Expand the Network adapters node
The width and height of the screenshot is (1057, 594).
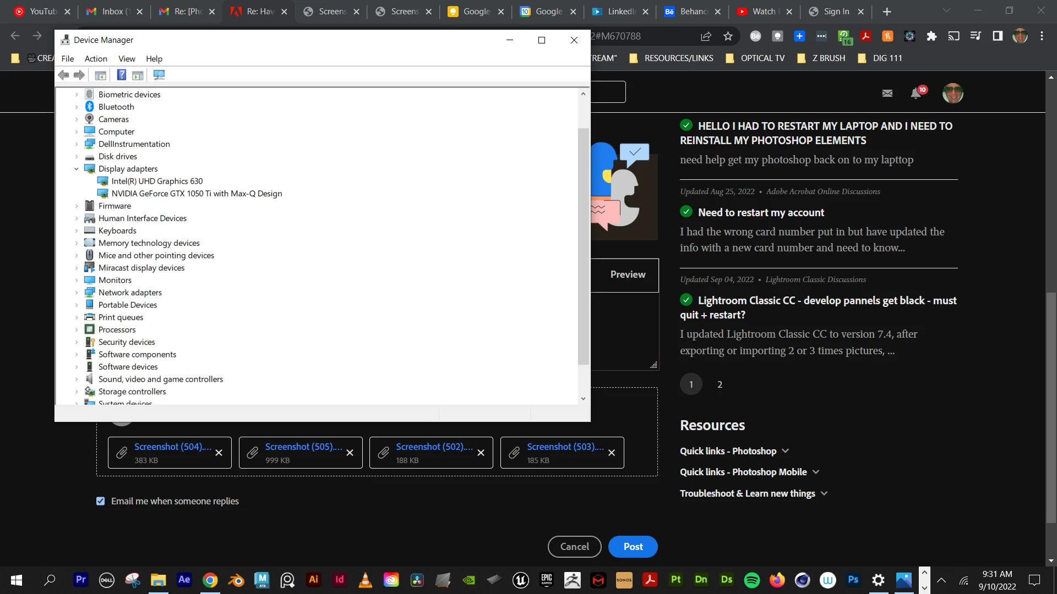(x=77, y=293)
